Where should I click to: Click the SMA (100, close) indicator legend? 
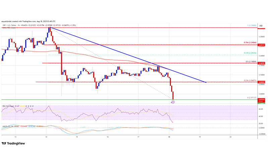coord(9,28)
